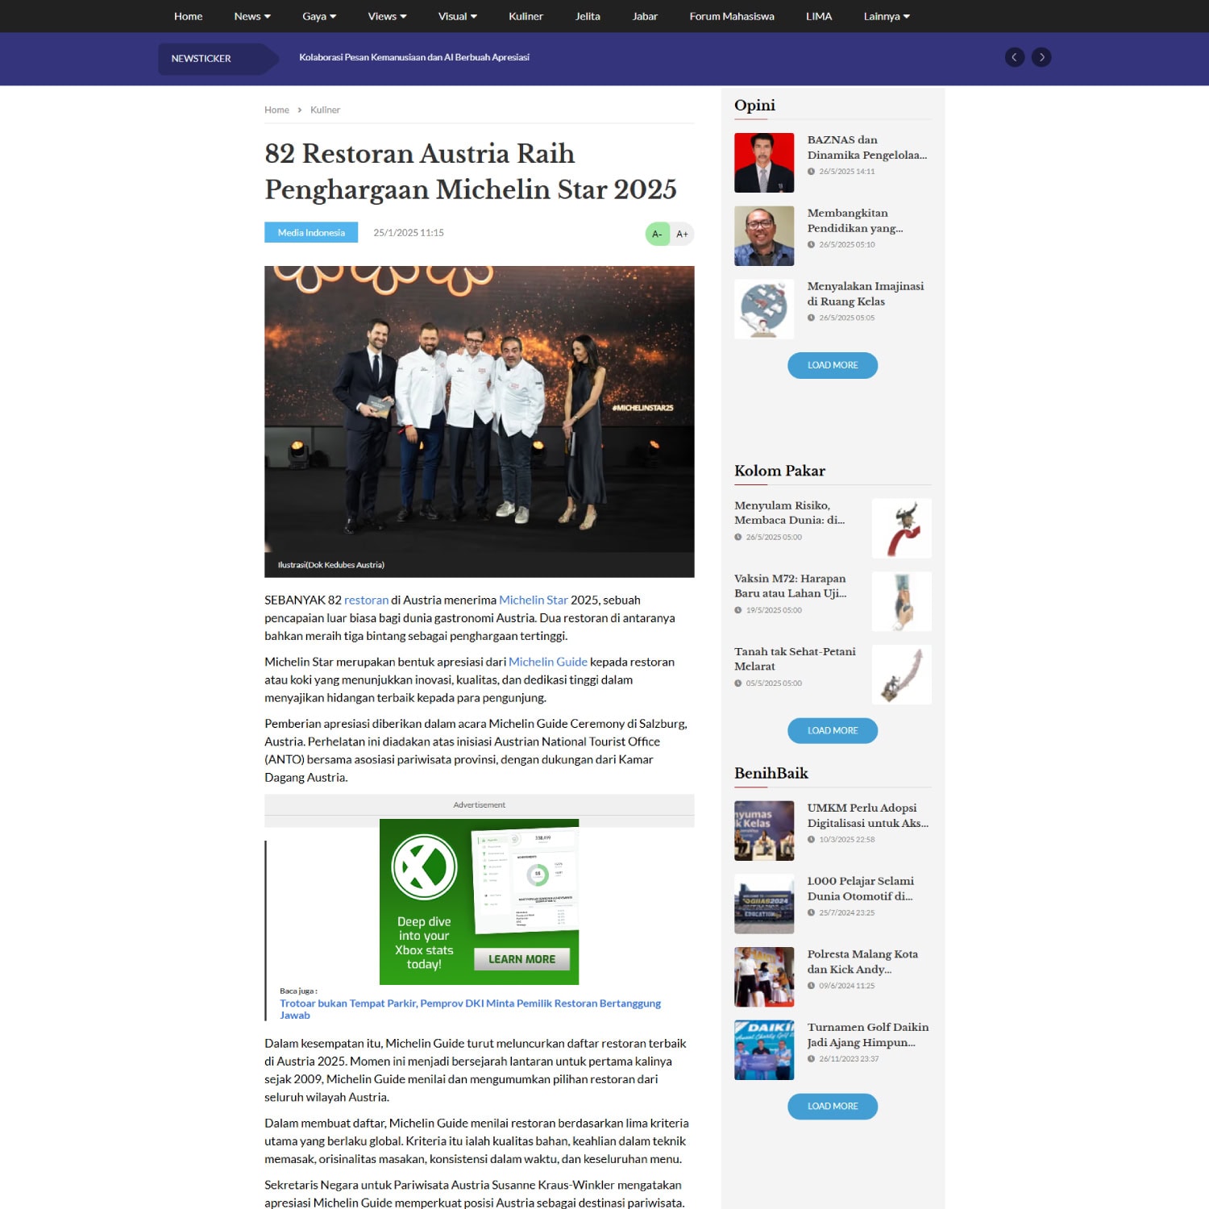Viewport: 1209px width, 1209px height.
Task: Open 1.000 Pelajar Selami Dunia Otomotif article
Action: [861, 888]
